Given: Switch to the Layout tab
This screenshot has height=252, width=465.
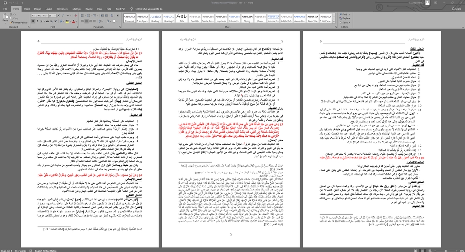Looking at the screenshot, I should click(x=49, y=9).
